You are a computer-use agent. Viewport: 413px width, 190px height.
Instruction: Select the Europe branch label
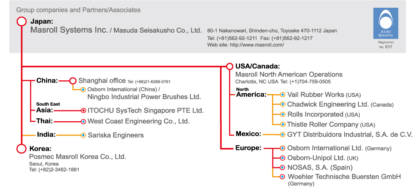click(248, 148)
